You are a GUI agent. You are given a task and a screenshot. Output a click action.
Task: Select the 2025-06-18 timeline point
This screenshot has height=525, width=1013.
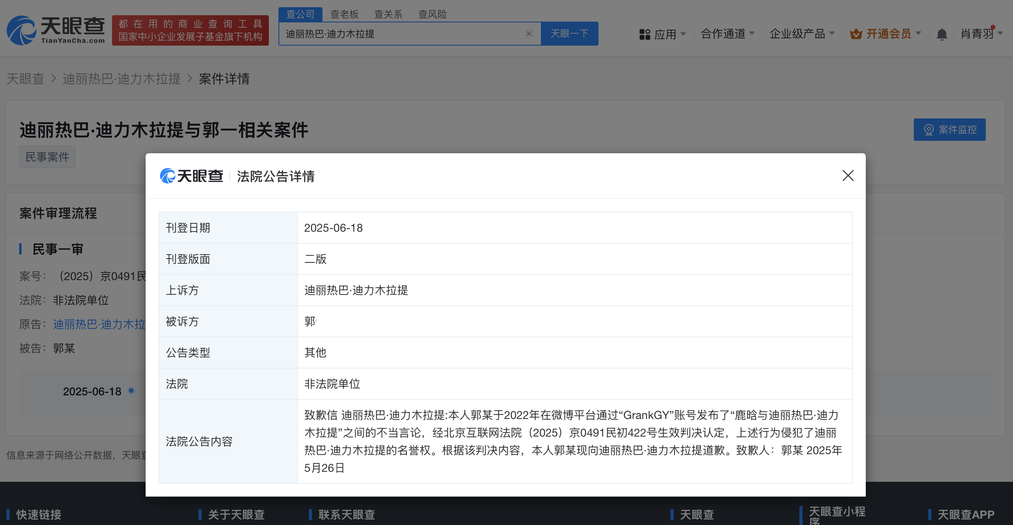[131, 391]
